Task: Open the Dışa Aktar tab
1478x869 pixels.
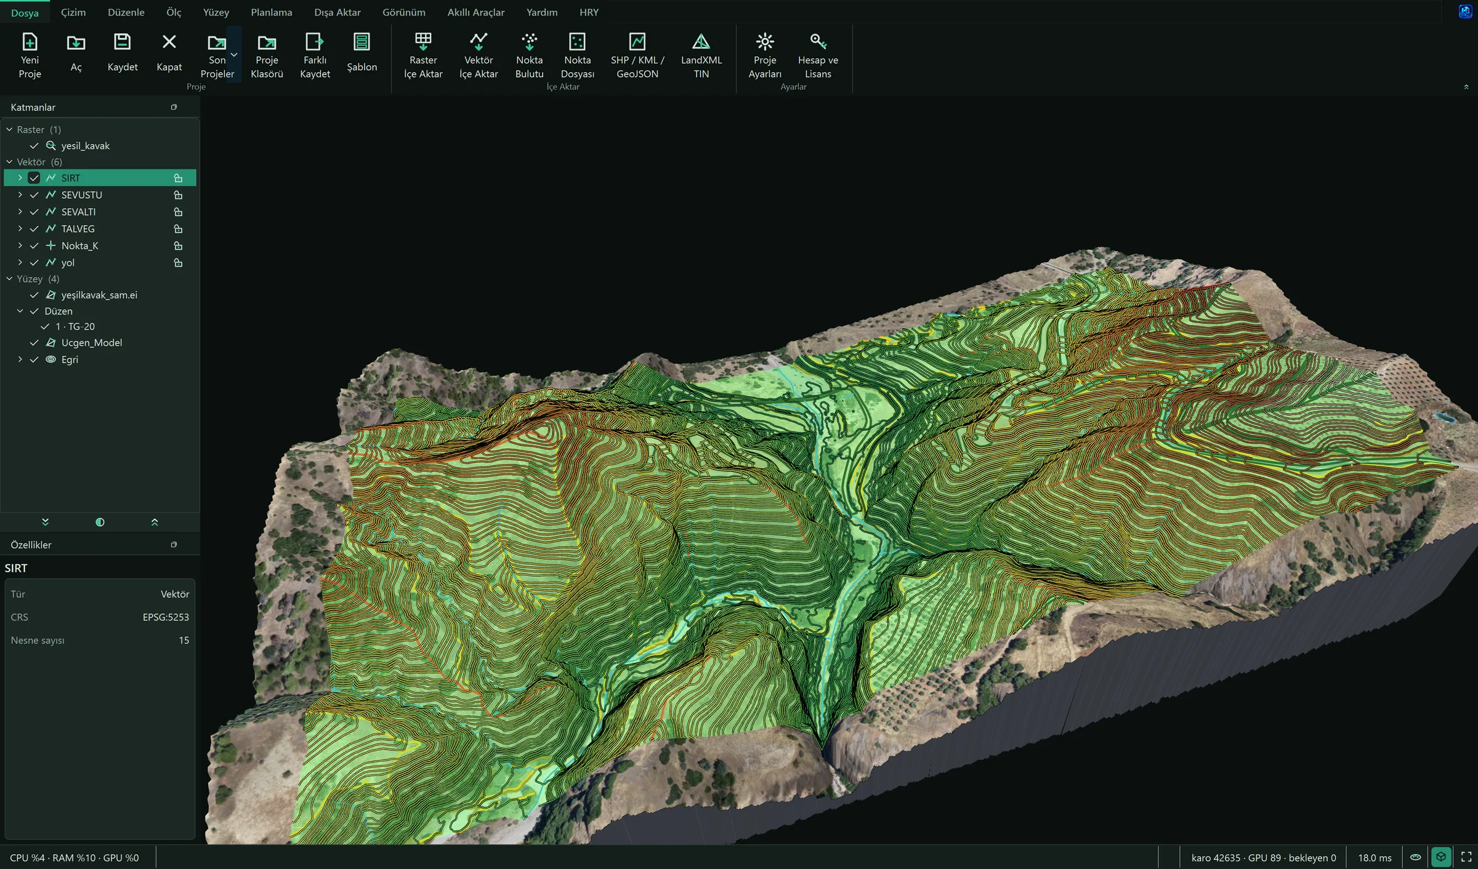Action: 337,12
